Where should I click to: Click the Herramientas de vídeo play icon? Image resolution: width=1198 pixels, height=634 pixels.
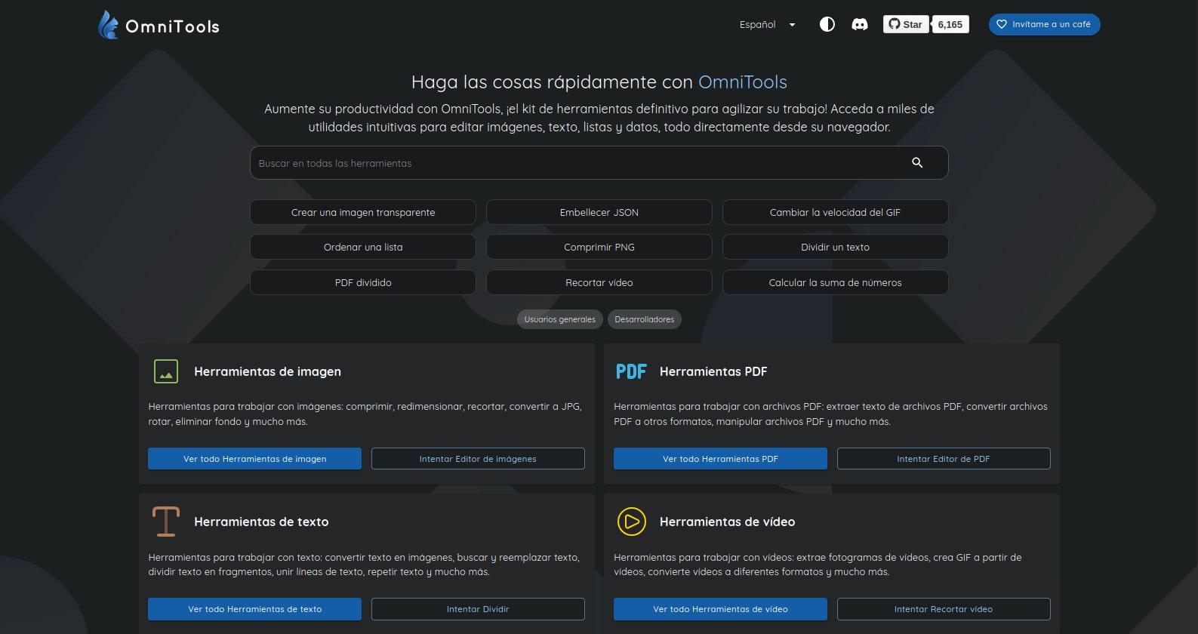coord(631,522)
